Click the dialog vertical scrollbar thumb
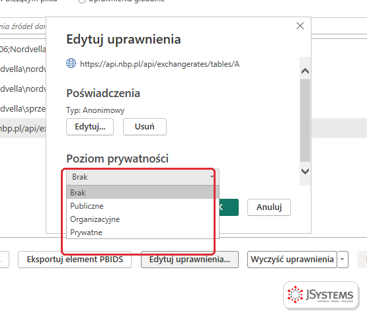The width and height of the screenshot is (367, 317). coord(305,120)
